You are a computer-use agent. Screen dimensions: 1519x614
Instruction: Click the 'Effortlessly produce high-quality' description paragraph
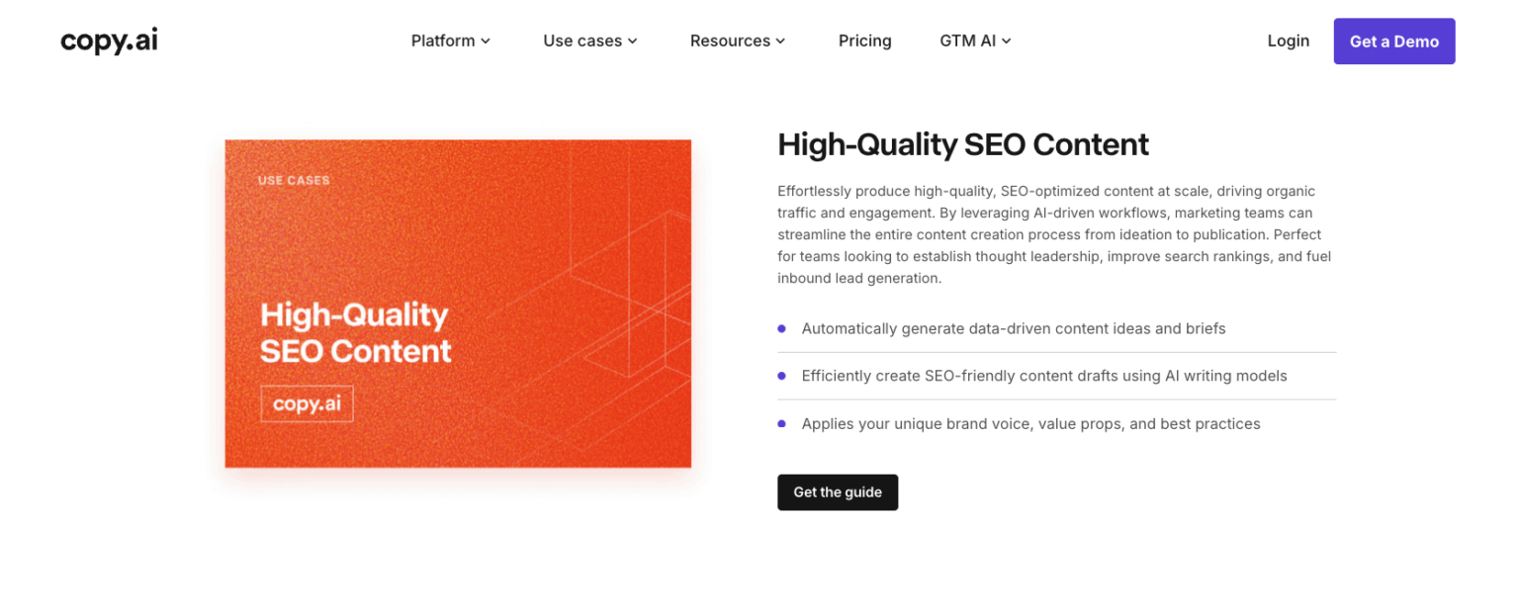[x=1054, y=234]
